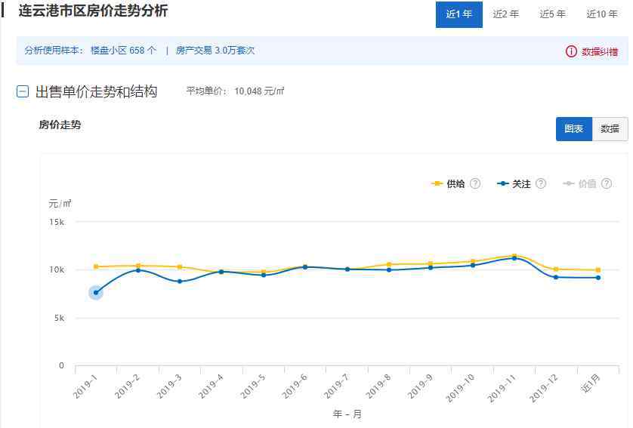Click the 2019-11 yellow peak data point
The width and height of the screenshot is (633, 428).
(x=514, y=256)
